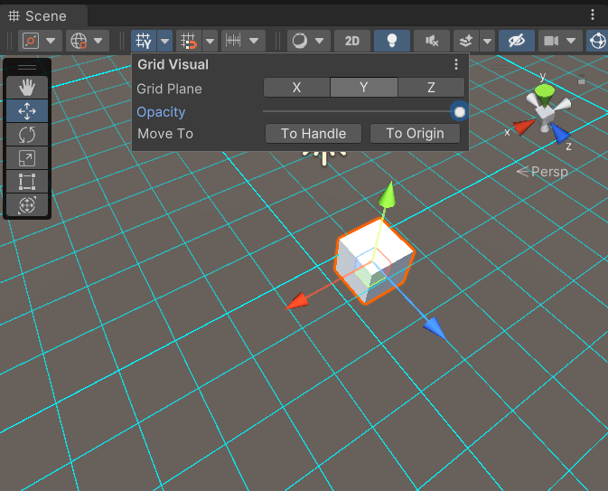Set grid plane to X
The width and height of the screenshot is (608, 491).
coord(296,88)
